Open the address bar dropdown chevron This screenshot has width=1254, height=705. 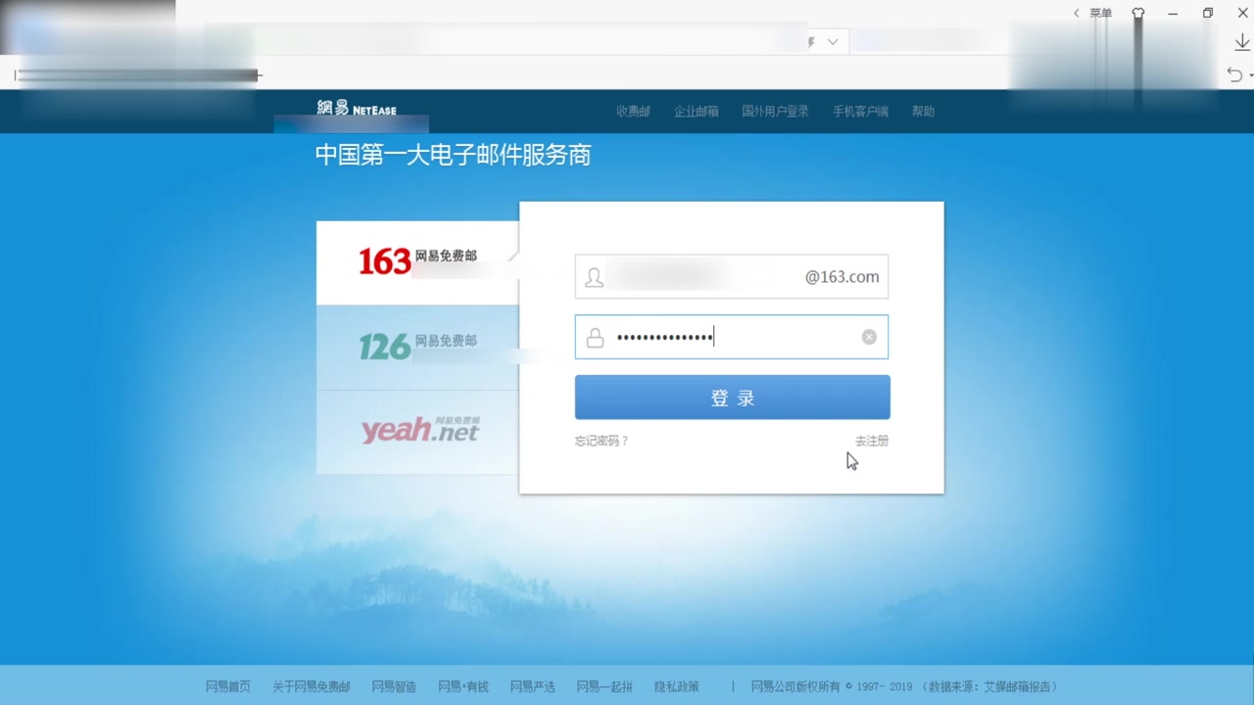[x=831, y=41]
